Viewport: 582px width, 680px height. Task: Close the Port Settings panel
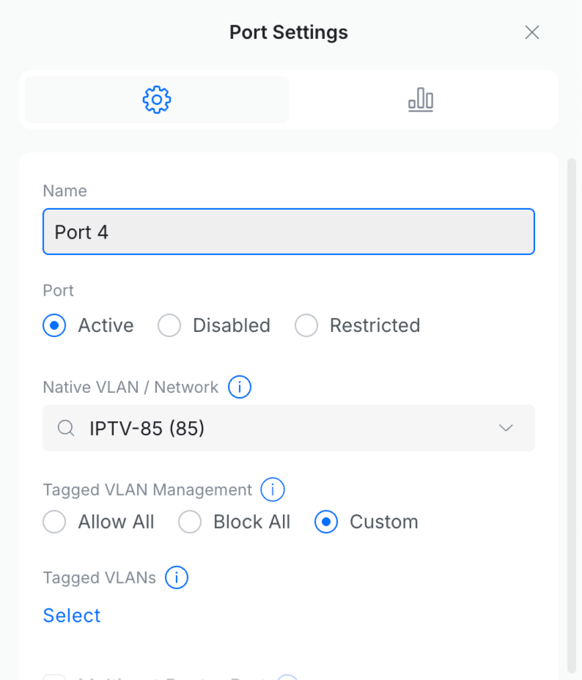[532, 32]
